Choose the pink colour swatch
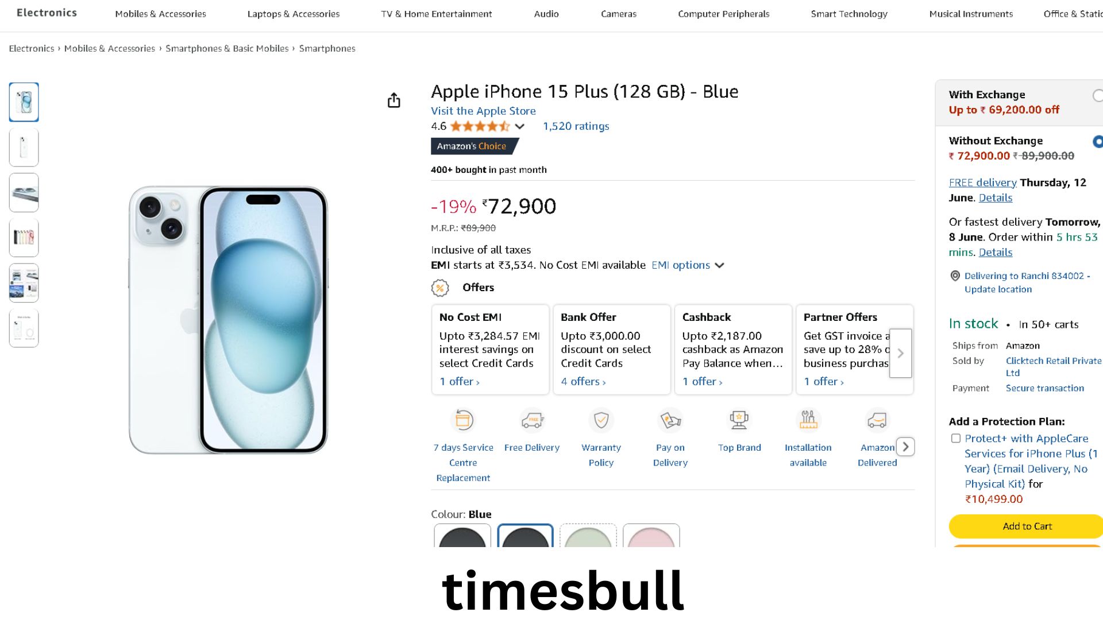1103x620 pixels. pos(651,536)
